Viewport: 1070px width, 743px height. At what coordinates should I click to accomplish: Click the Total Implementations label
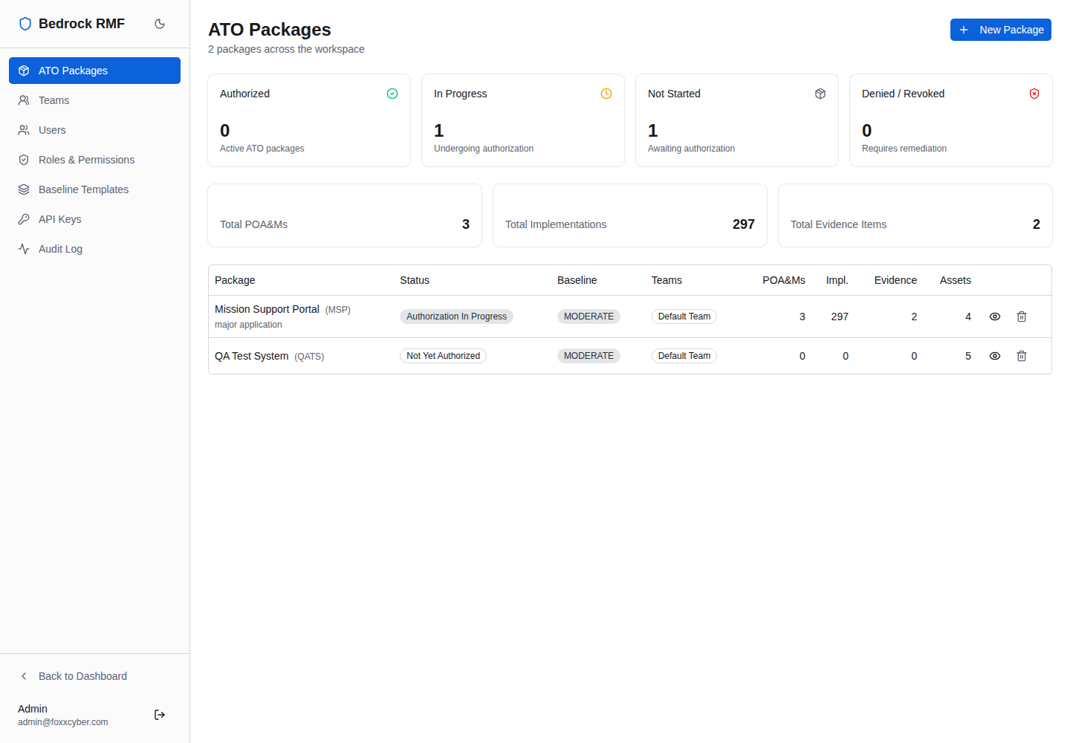tap(556, 224)
